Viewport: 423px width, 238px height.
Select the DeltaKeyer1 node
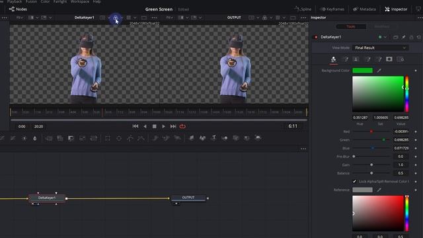(x=47, y=198)
